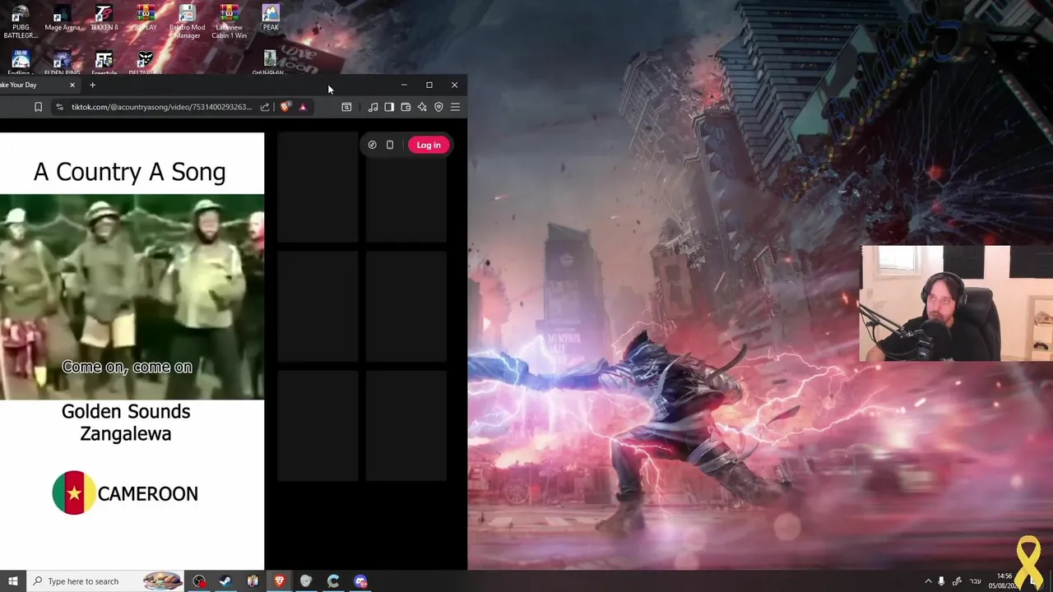Screen dimensions: 1053x592
Task: Open Leo AI sparkle icon
Action: coord(422,107)
